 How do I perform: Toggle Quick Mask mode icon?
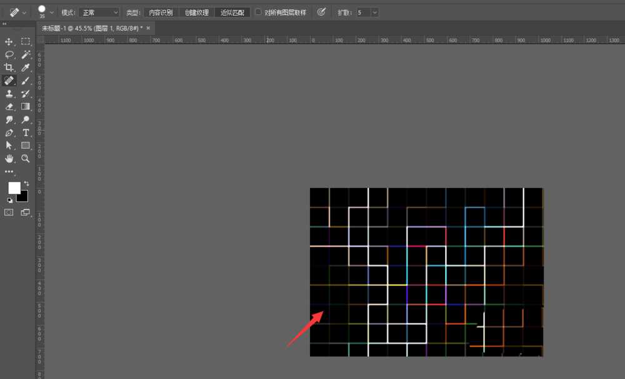pos(9,212)
